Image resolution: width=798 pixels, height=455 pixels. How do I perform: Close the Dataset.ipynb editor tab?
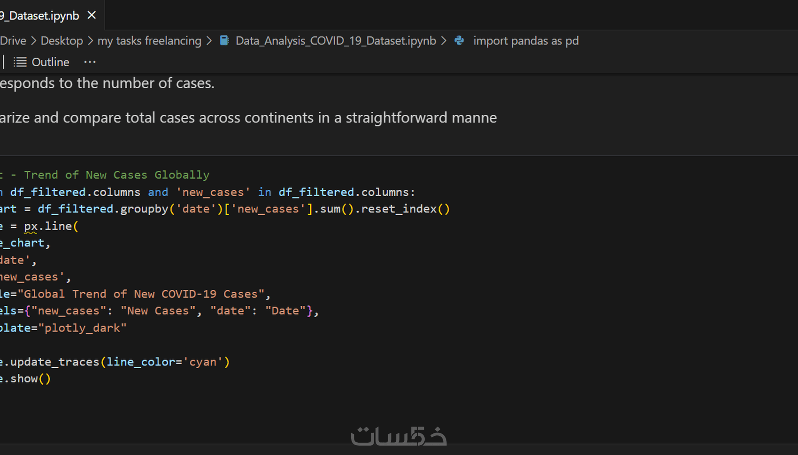point(92,15)
